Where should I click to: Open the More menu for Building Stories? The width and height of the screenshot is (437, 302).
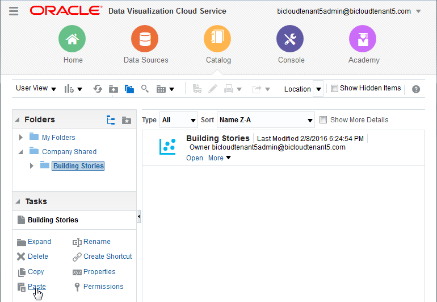click(x=219, y=158)
